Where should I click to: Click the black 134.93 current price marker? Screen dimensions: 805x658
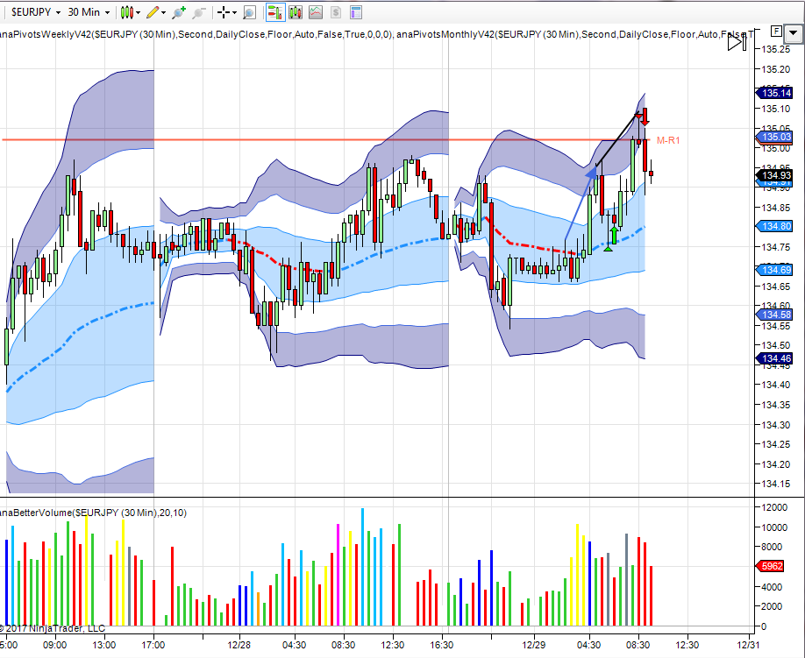click(x=774, y=175)
